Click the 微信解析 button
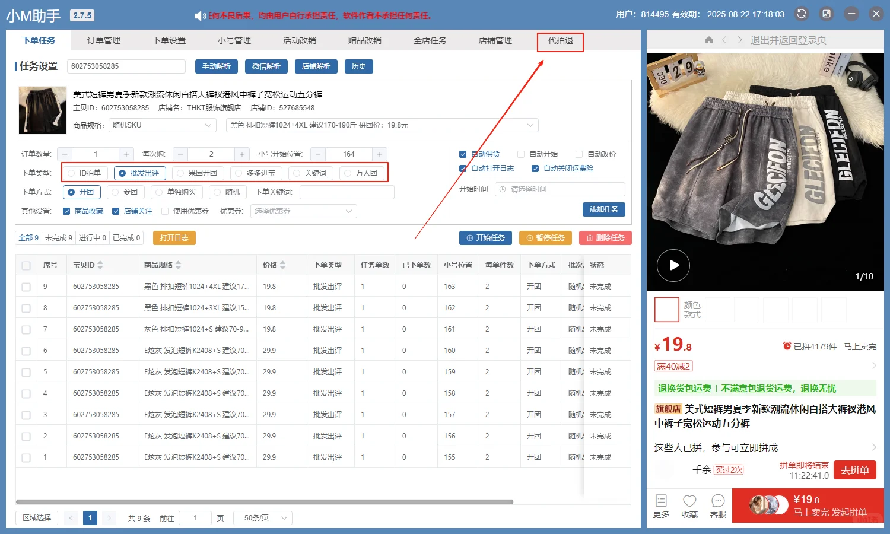890x534 pixels. [x=266, y=66]
